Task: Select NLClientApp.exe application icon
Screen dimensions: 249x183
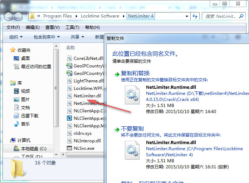Action: (69, 118)
